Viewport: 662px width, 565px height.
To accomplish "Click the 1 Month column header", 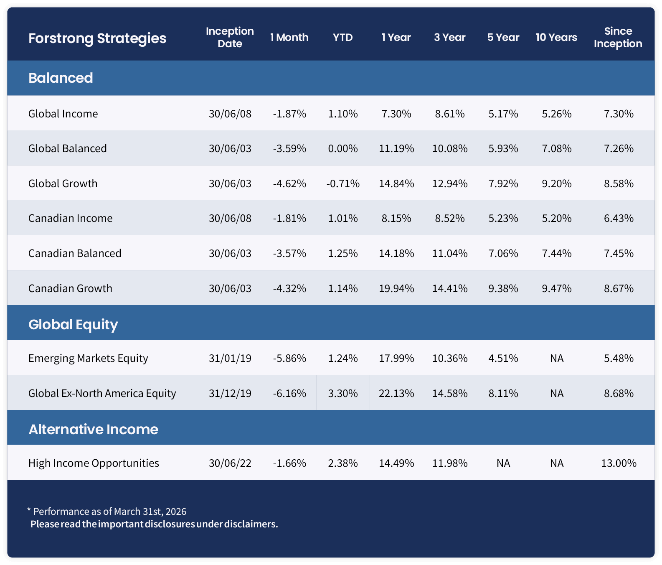I will pos(289,38).
